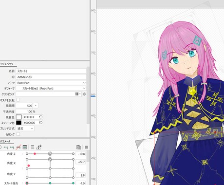This screenshot has height=185, width=224.
Task: Open the draw order stepper dropdown
Action: 36,106
